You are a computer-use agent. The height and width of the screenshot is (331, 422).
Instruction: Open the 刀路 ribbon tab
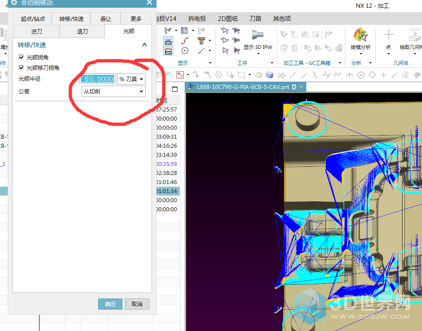point(255,19)
